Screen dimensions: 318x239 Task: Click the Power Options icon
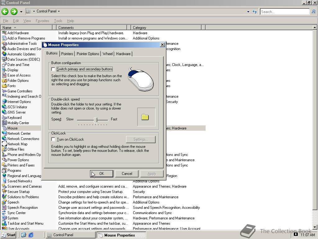coord(4,160)
